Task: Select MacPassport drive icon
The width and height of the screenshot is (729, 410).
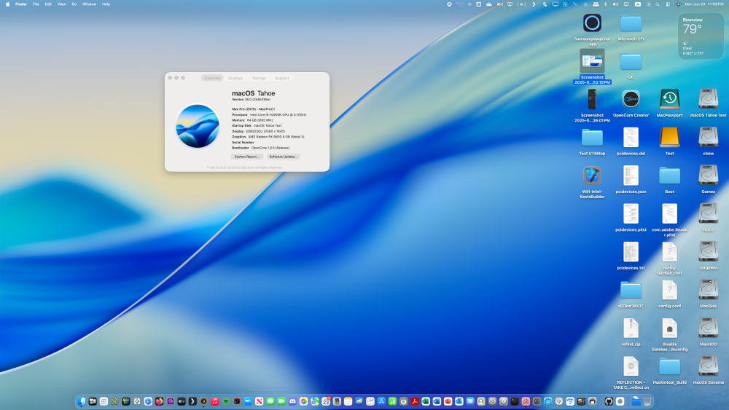Action: coord(669,99)
